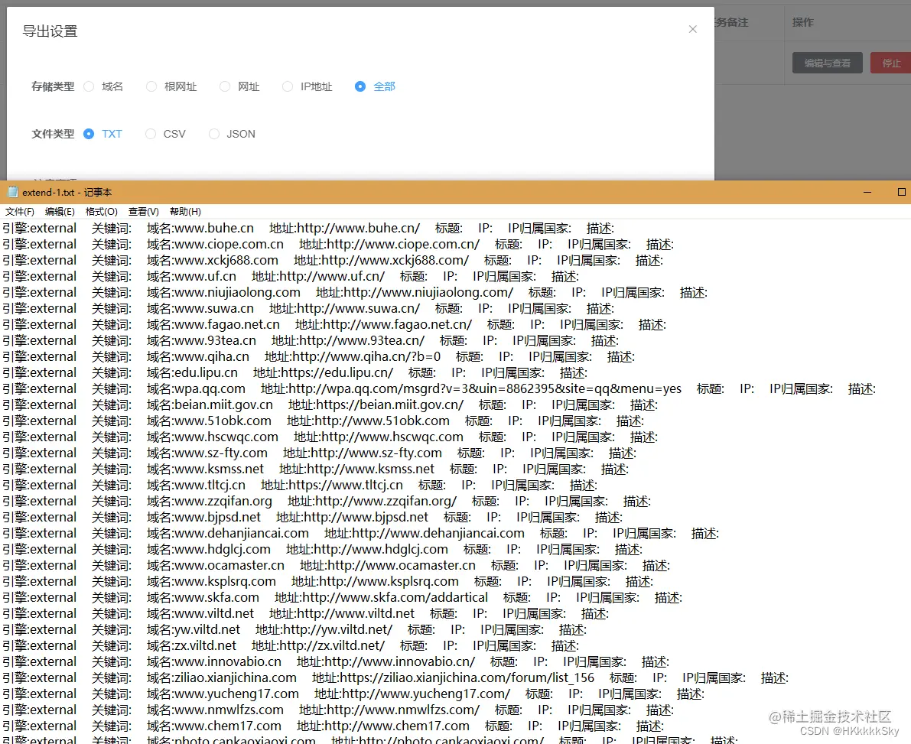Select the 域名 storage type radio button
Image resolution: width=911 pixels, height=744 pixels.
(89, 86)
